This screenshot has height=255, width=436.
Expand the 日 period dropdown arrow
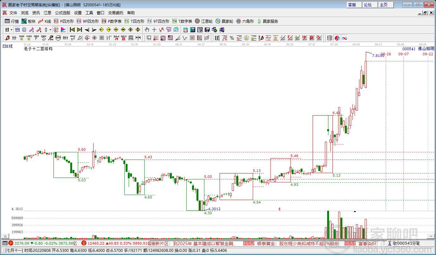11,30
